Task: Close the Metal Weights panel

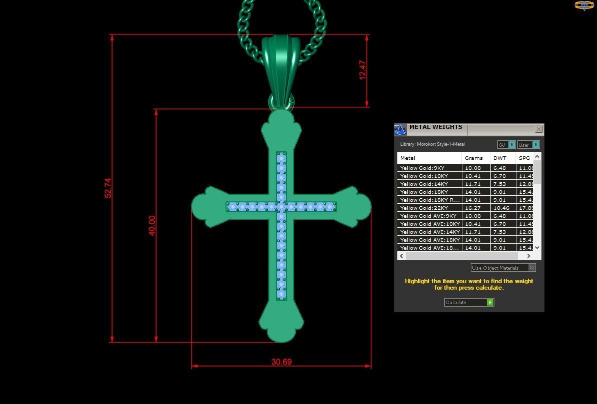Action: 538,129
